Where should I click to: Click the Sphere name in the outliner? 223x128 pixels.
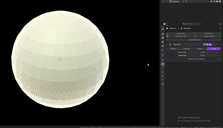pos(175,1)
